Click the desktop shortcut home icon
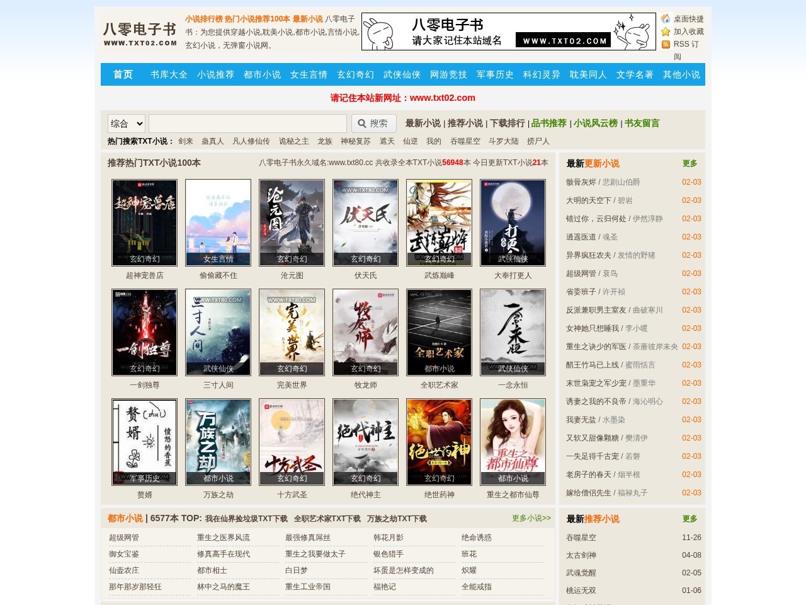The height and width of the screenshot is (605, 806). 666,19
